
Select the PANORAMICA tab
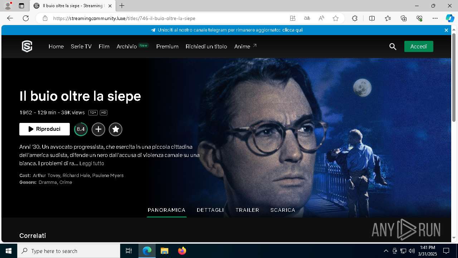tap(167, 210)
